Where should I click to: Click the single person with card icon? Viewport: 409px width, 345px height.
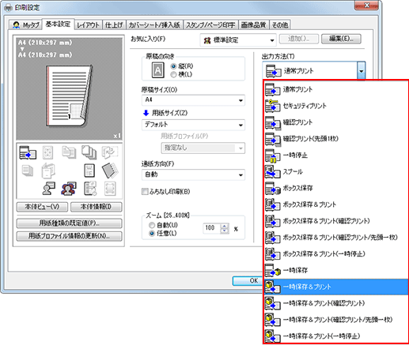click(48, 189)
